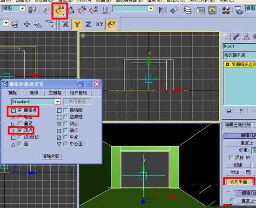
Task: Minimize the Grid and Snap Settings dialog
Action: (x=81, y=84)
